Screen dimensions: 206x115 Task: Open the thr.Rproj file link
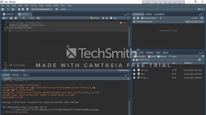tap(144, 78)
